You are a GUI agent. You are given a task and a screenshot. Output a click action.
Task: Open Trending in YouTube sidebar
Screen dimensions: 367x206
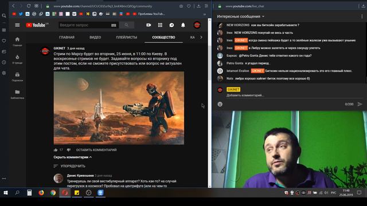click(17, 59)
